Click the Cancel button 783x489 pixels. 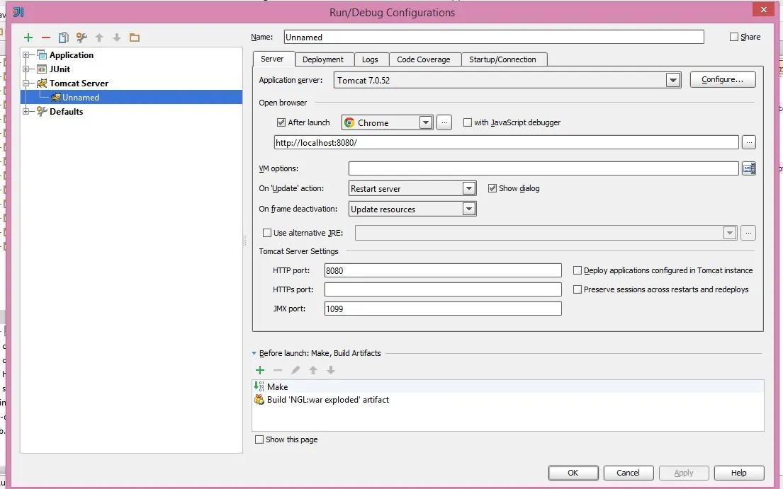pos(629,473)
